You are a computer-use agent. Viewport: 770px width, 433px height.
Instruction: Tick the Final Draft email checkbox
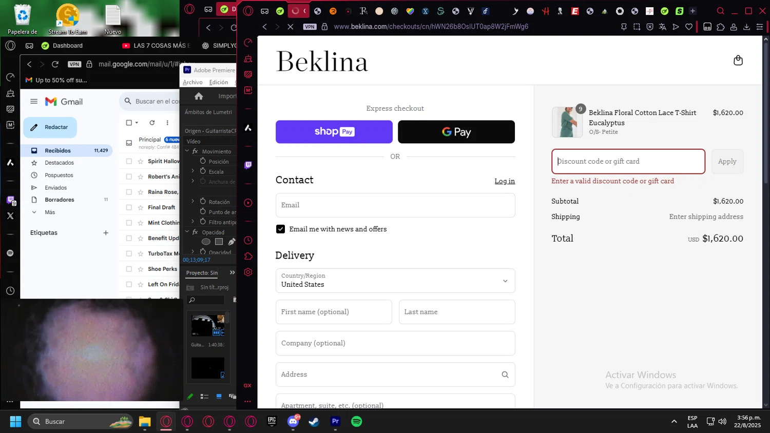click(129, 207)
